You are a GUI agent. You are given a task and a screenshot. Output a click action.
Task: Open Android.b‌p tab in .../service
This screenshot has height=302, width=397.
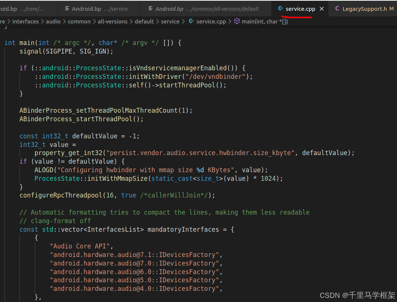(100, 9)
